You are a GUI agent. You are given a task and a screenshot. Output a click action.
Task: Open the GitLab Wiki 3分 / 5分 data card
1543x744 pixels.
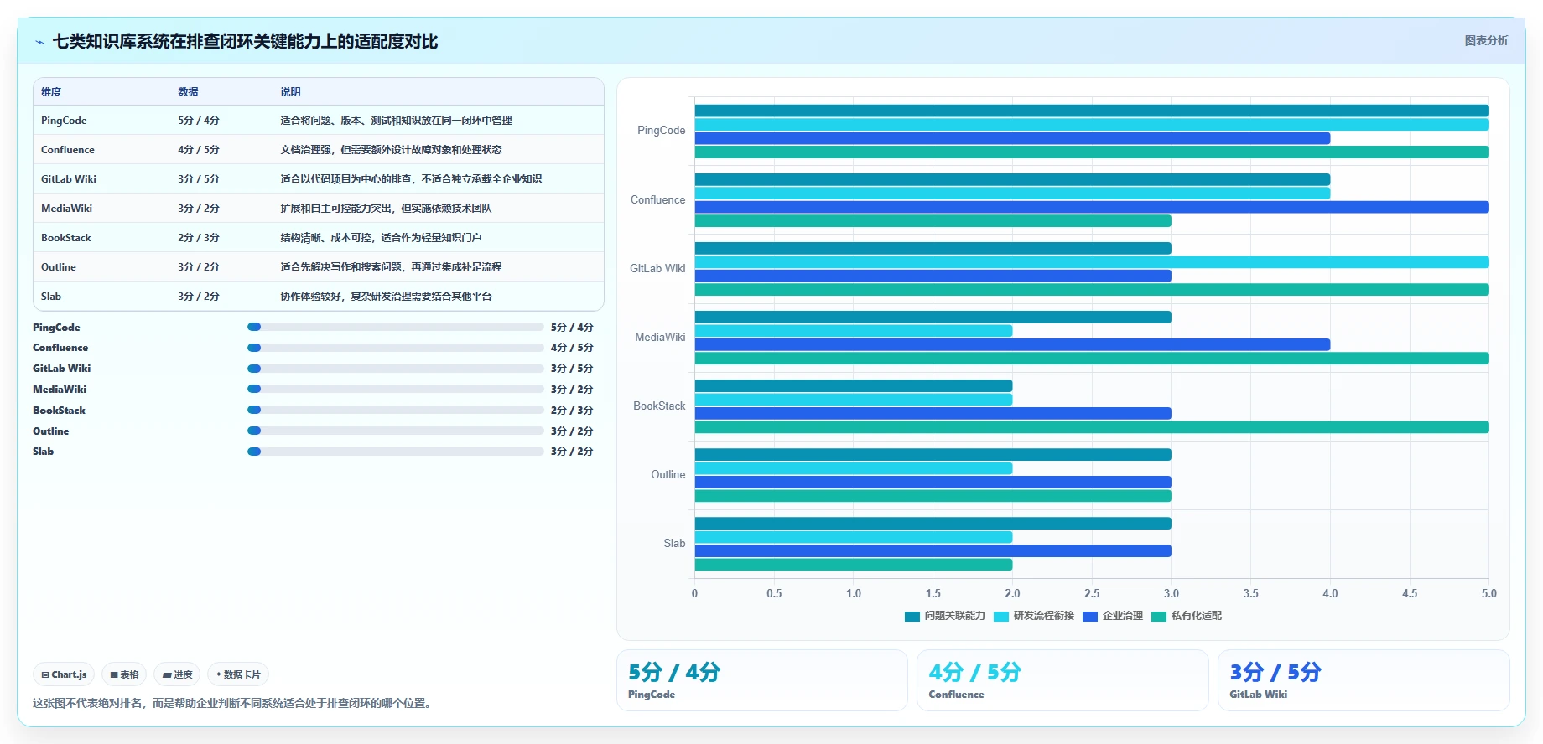coord(1364,680)
